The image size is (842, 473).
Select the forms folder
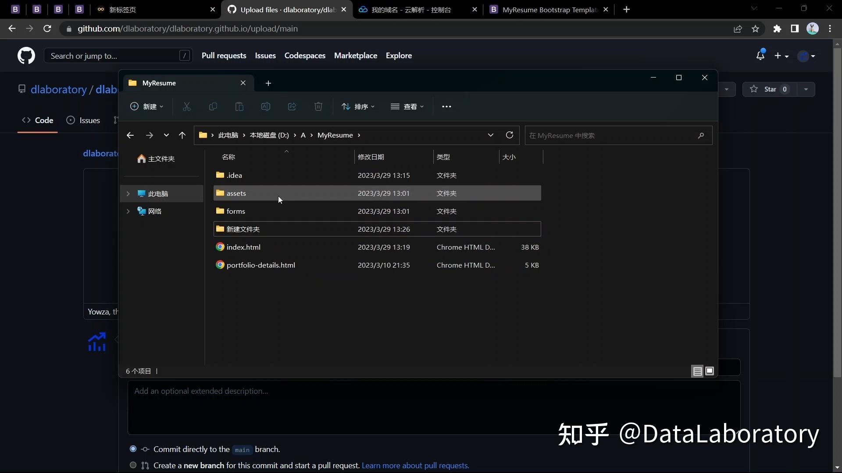[x=377, y=211]
